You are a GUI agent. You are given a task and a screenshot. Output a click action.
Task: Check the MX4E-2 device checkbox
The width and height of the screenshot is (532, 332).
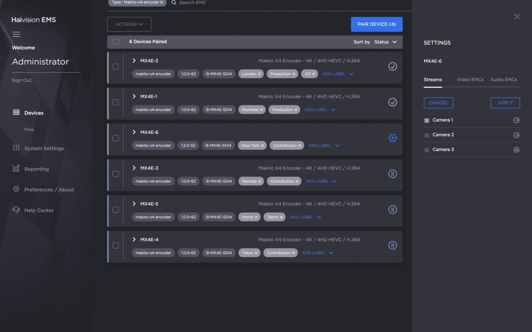[x=116, y=67]
